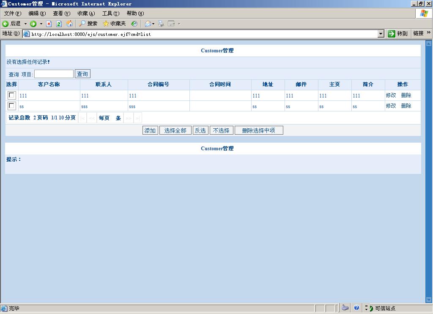Click 删除 link in row ss

[406, 106]
